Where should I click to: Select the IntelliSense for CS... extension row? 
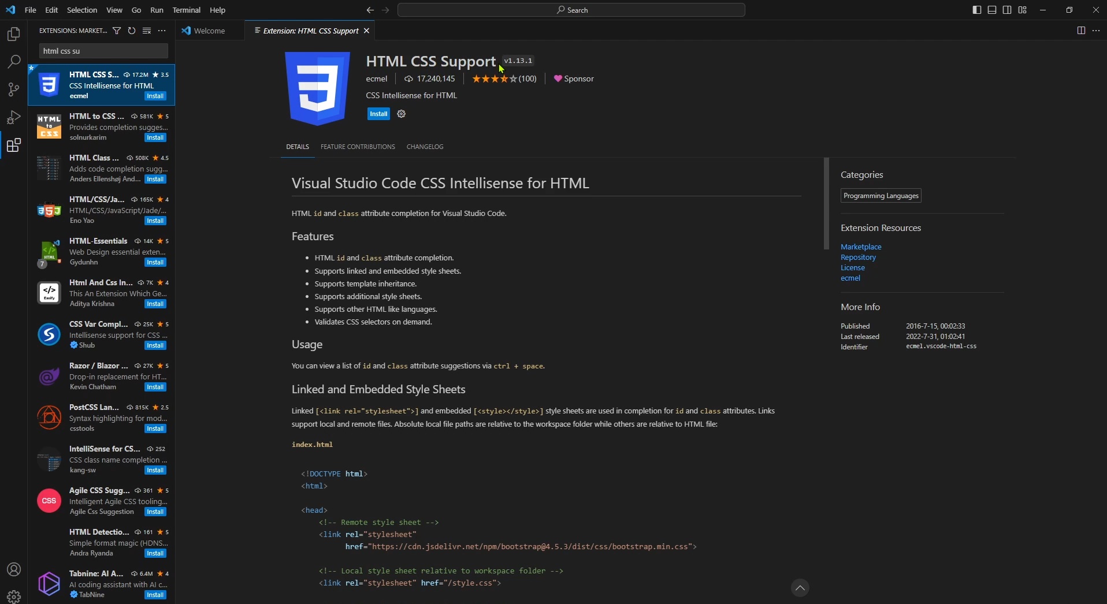102,459
